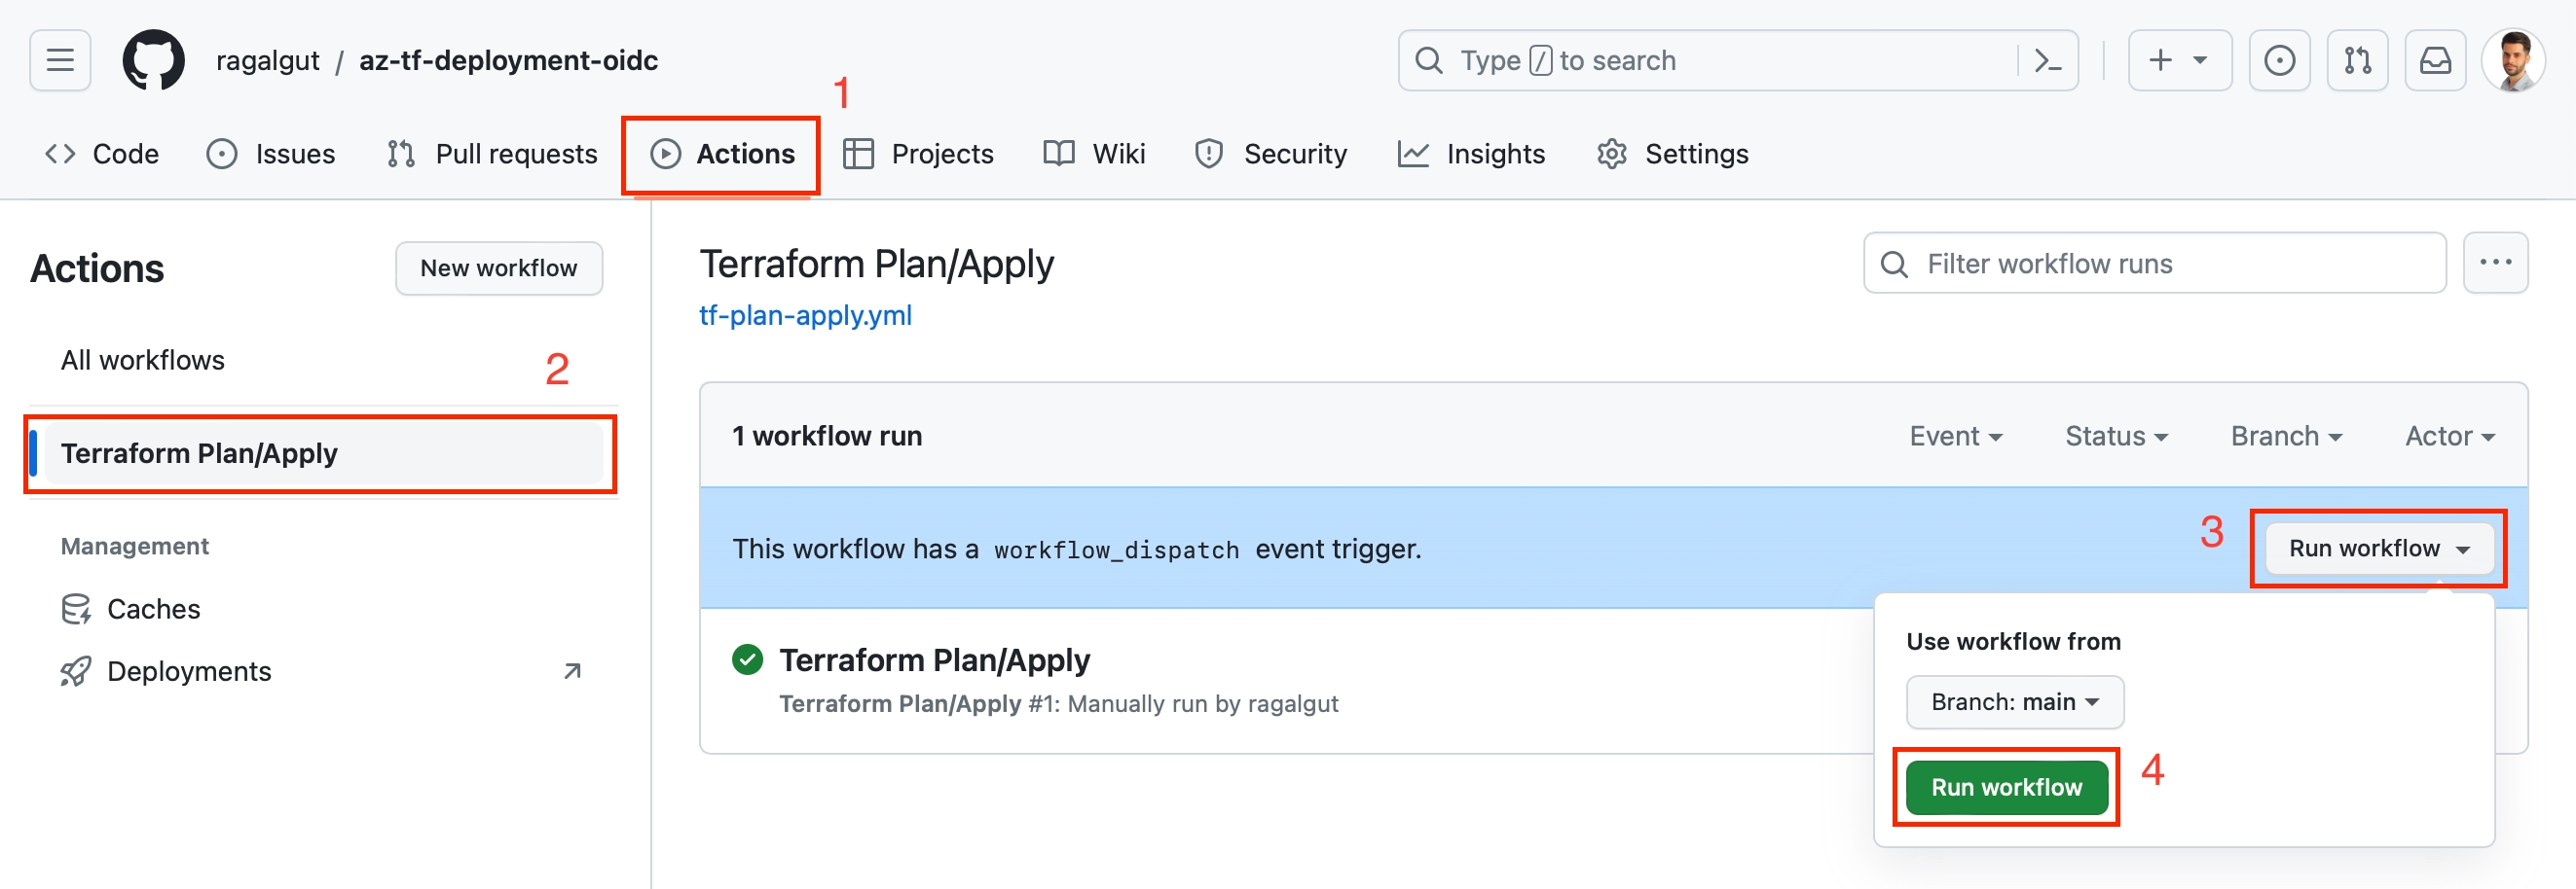Open the Branch: main selector

(x=2014, y=702)
